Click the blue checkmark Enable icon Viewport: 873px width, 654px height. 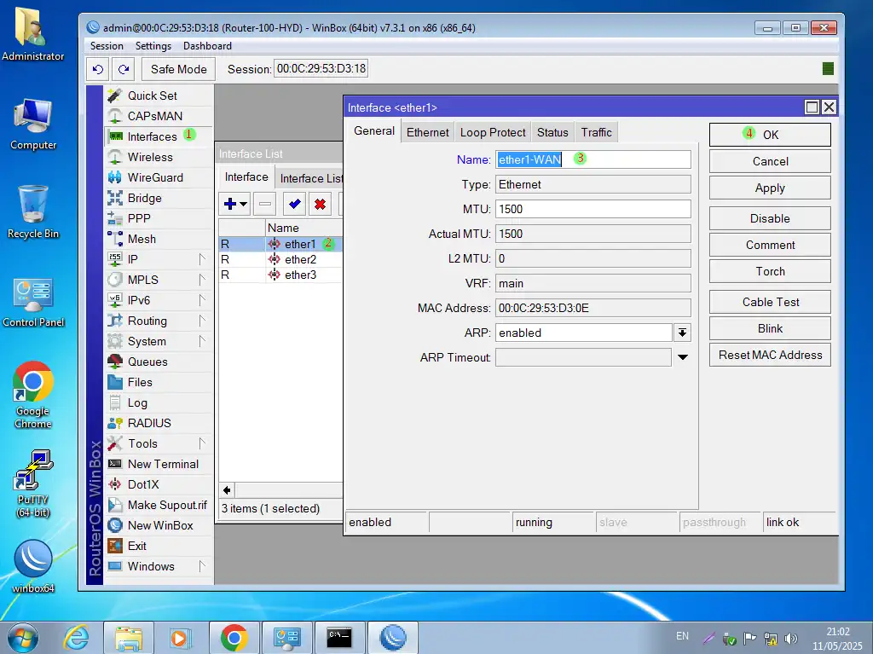pyautogui.click(x=294, y=204)
